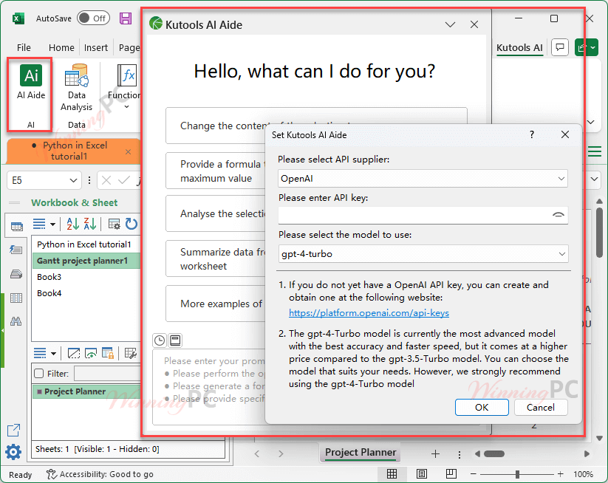Open the Column List sidebar icon

pos(16,298)
